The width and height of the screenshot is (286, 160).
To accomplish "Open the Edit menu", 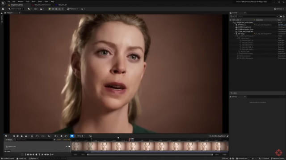I will [x=14, y=1].
